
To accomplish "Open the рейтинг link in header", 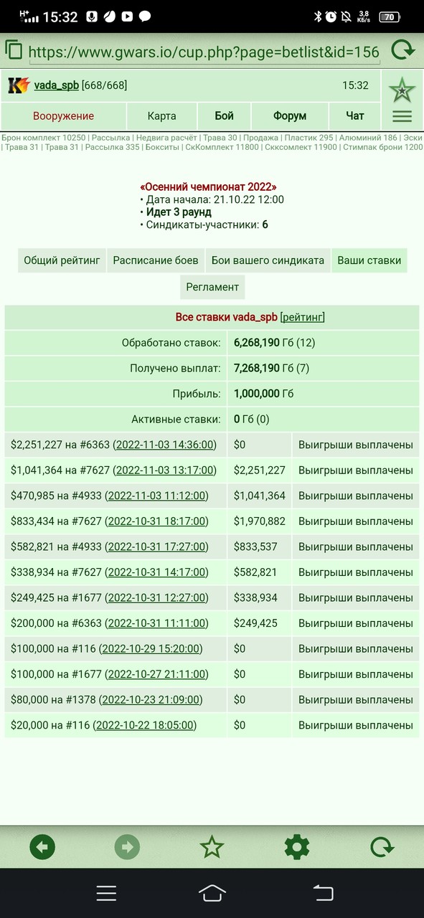I will pos(302,317).
